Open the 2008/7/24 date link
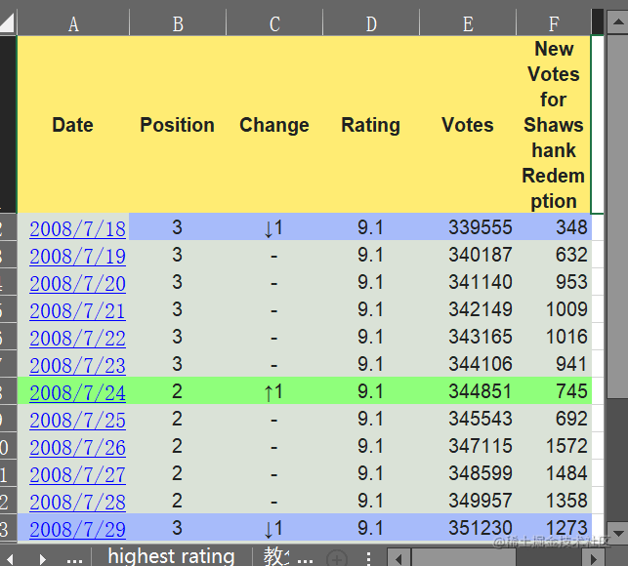The height and width of the screenshot is (566, 628). [x=77, y=393]
